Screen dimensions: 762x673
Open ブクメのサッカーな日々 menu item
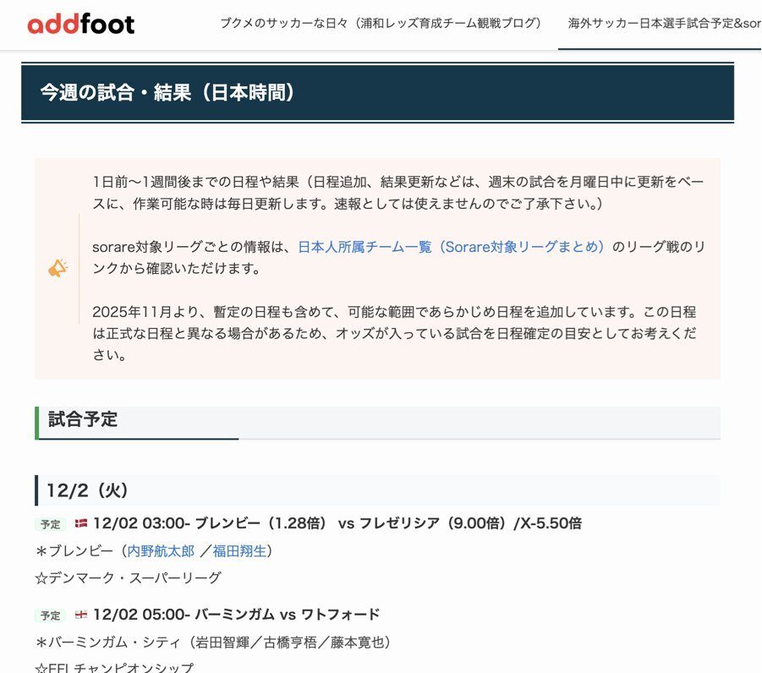pyautogui.click(x=381, y=24)
